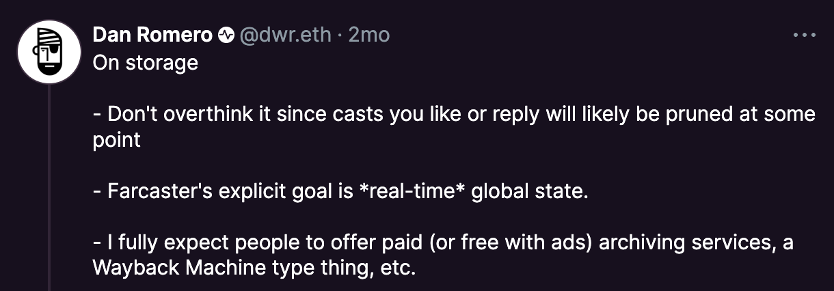Click the Dan Romero display name
This screenshot has height=291, width=834.
pyautogui.click(x=152, y=36)
